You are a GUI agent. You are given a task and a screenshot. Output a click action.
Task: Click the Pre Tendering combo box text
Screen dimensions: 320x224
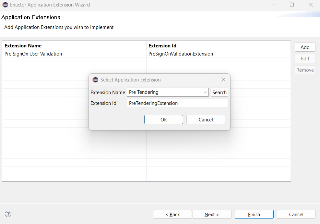pos(144,92)
